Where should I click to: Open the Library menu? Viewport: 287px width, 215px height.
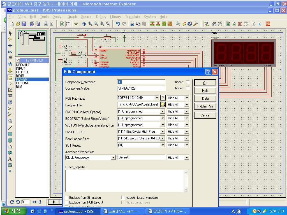(115, 17)
